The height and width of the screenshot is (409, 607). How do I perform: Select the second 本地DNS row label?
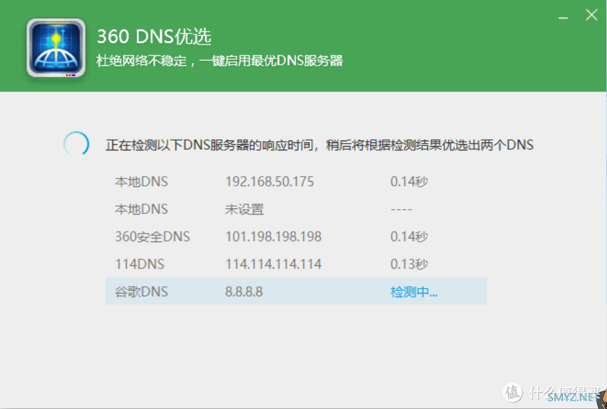coord(141,209)
